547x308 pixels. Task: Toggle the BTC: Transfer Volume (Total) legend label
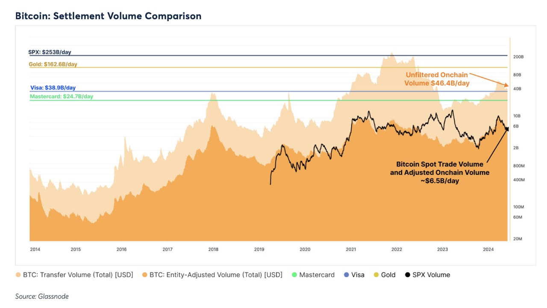point(79,275)
